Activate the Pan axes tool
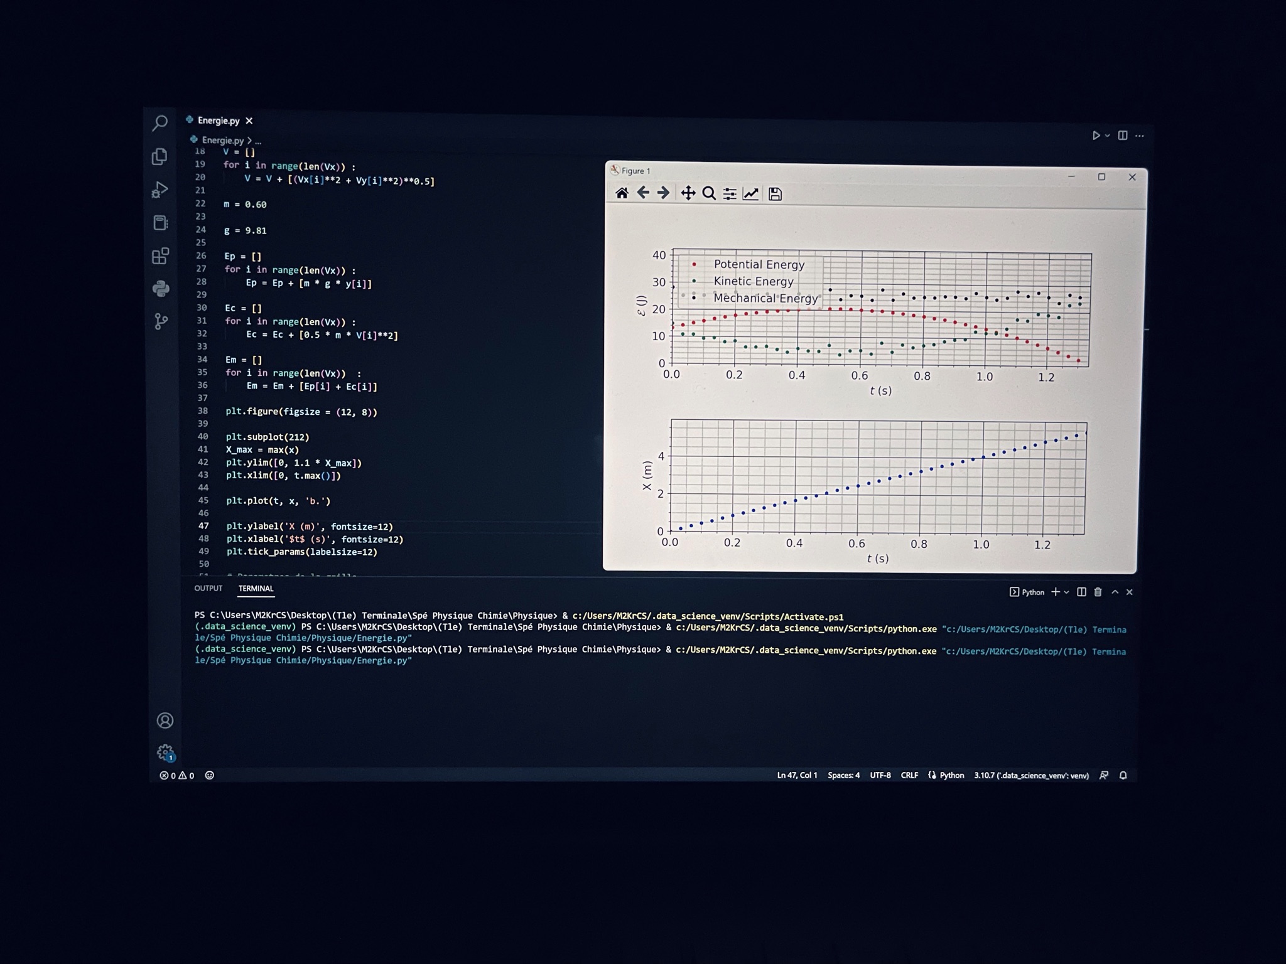The image size is (1286, 964). (x=688, y=193)
